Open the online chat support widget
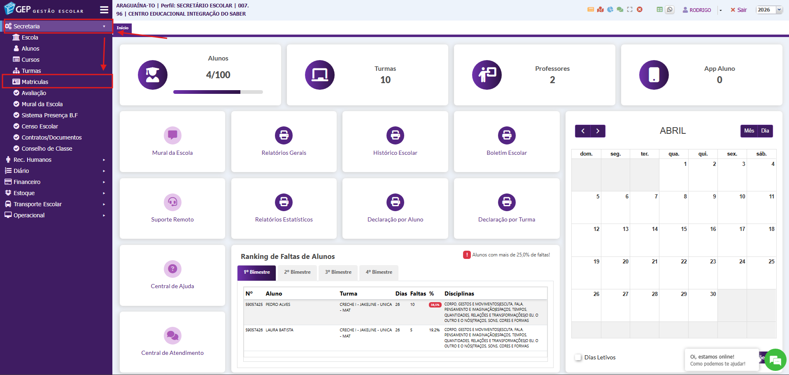 pyautogui.click(x=775, y=361)
